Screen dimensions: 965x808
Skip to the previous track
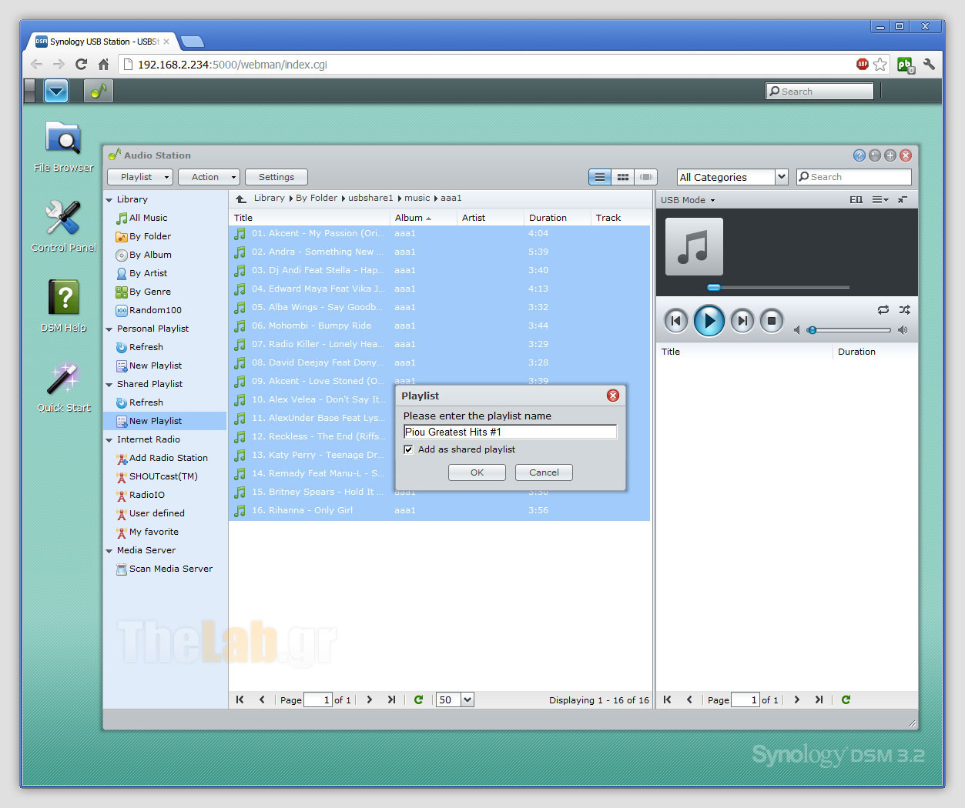(x=676, y=321)
